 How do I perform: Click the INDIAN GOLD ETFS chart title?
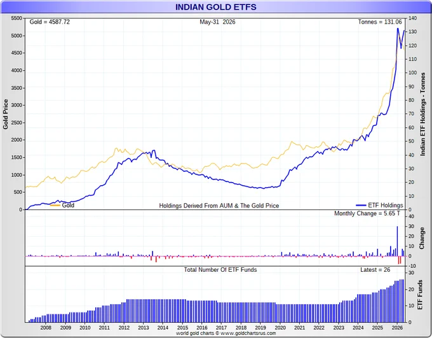(216, 7)
